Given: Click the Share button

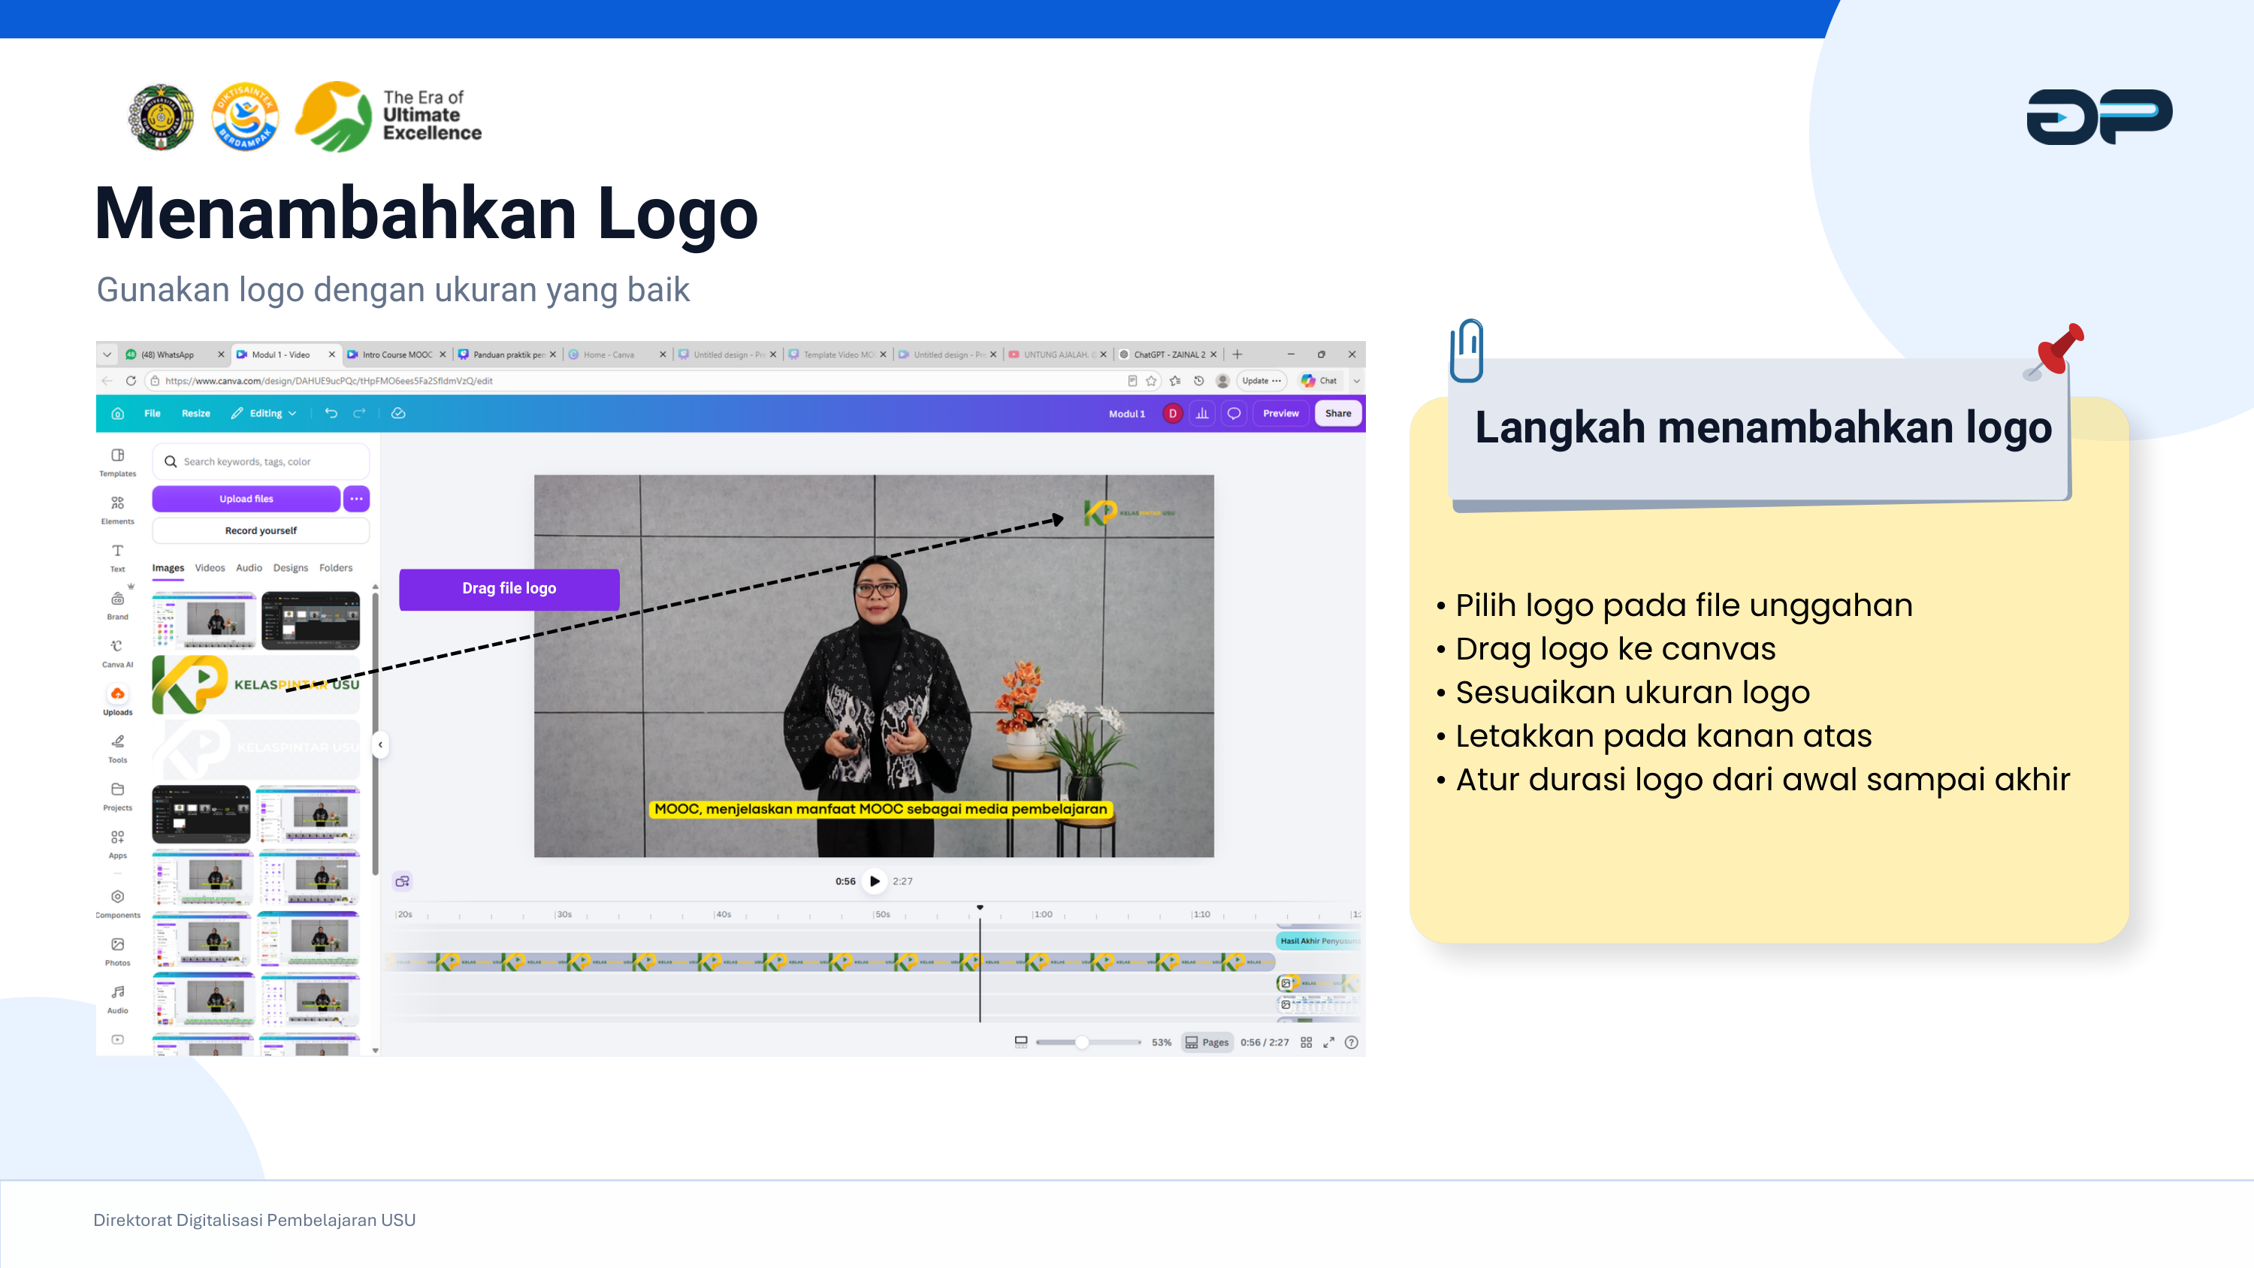Looking at the screenshot, I should coord(1338,413).
